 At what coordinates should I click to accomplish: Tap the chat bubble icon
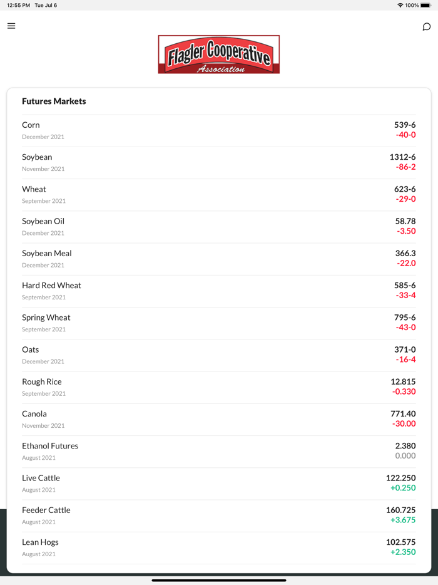pyautogui.click(x=427, y=26)
